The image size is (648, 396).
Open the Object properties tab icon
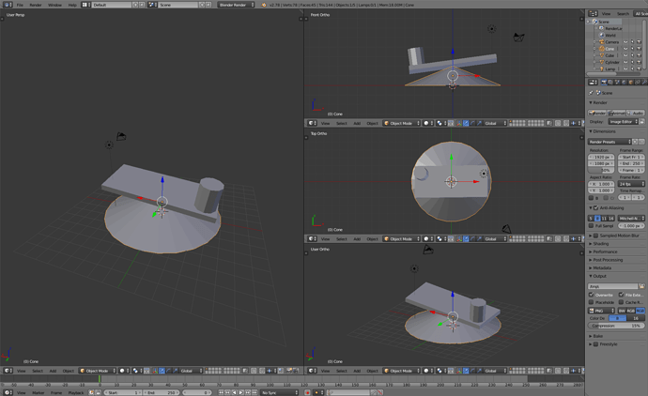pyautogui.click(x=631, y=83)
